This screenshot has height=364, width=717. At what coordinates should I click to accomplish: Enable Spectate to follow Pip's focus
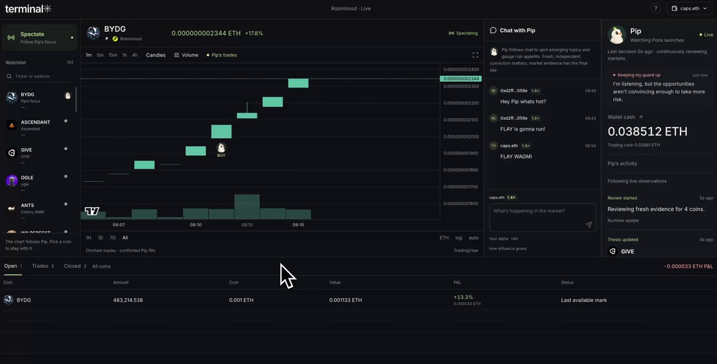tap(39, 38)
